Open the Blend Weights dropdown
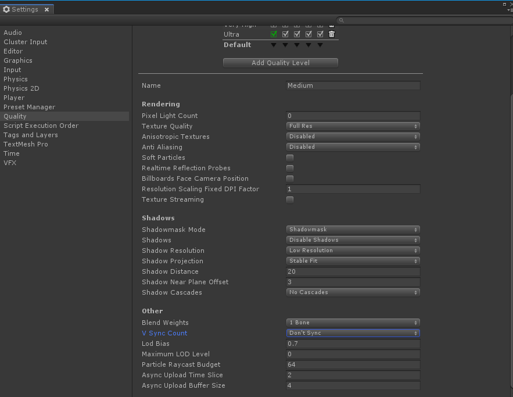The width and height of the screenshot is (513, 397). click(353, 323)
